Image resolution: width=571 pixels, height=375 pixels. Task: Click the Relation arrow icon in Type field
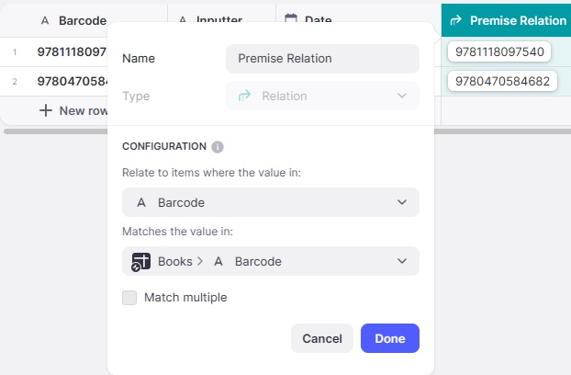(x=244, y=96)
